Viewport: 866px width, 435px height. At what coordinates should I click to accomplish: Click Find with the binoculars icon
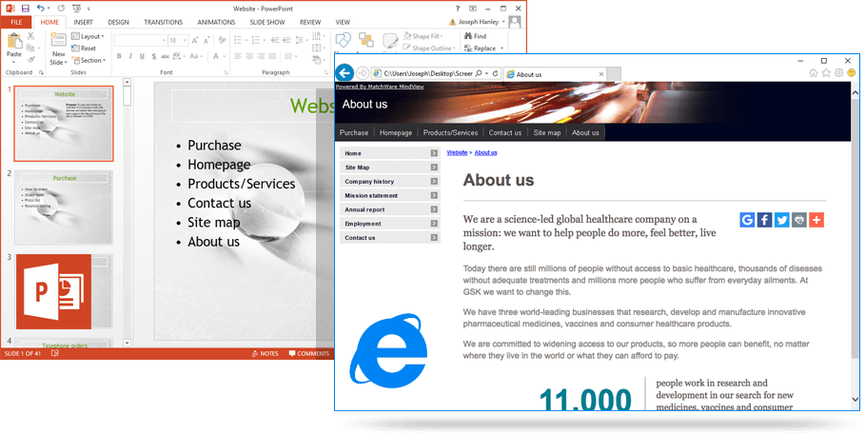point(476,36)
